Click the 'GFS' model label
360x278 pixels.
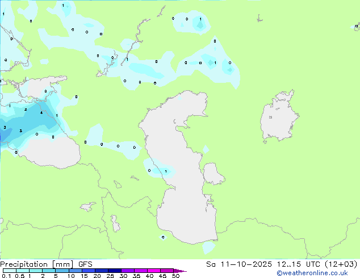85,264
